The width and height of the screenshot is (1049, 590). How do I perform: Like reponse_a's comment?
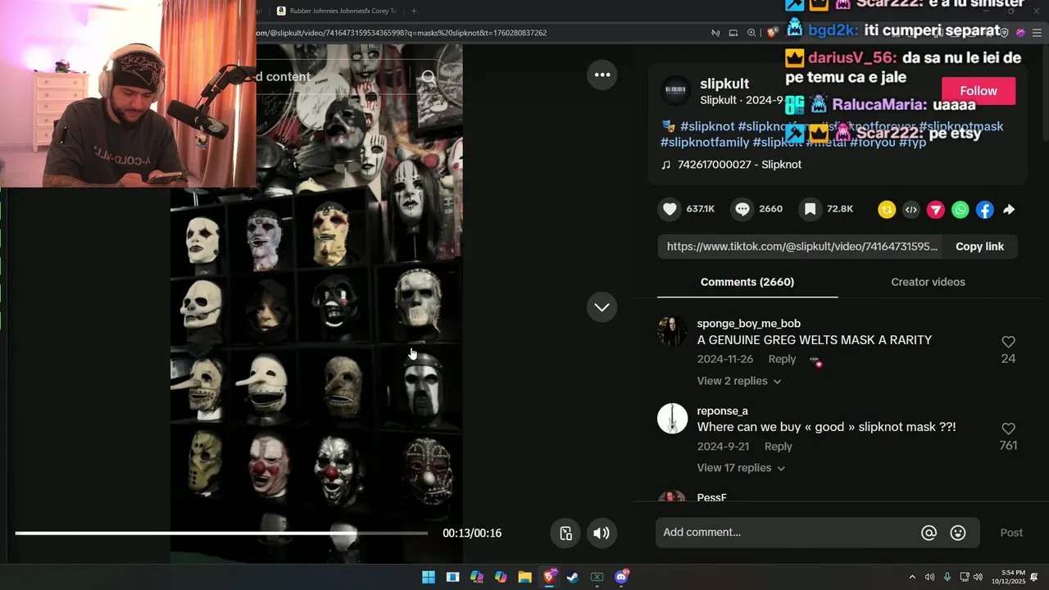(1008, 429)
